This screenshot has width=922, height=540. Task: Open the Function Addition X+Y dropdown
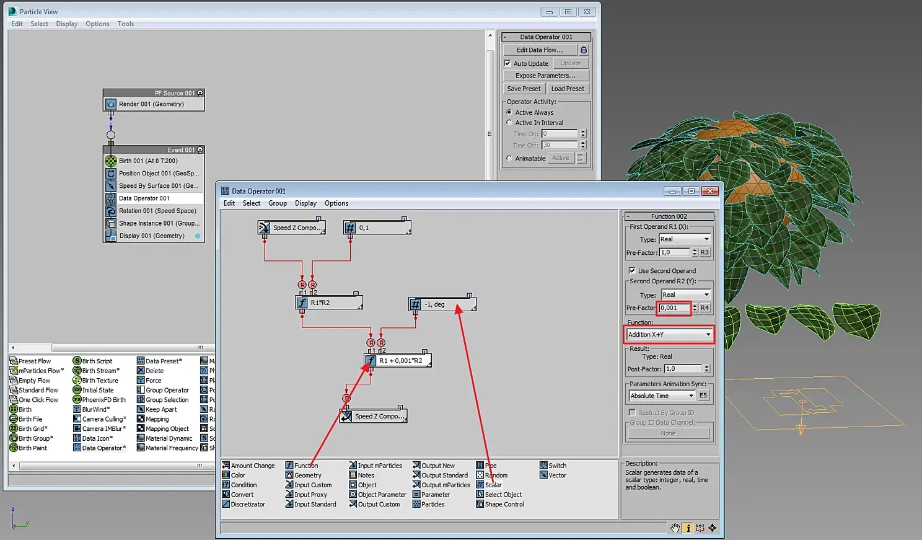[x=669, y=335]
